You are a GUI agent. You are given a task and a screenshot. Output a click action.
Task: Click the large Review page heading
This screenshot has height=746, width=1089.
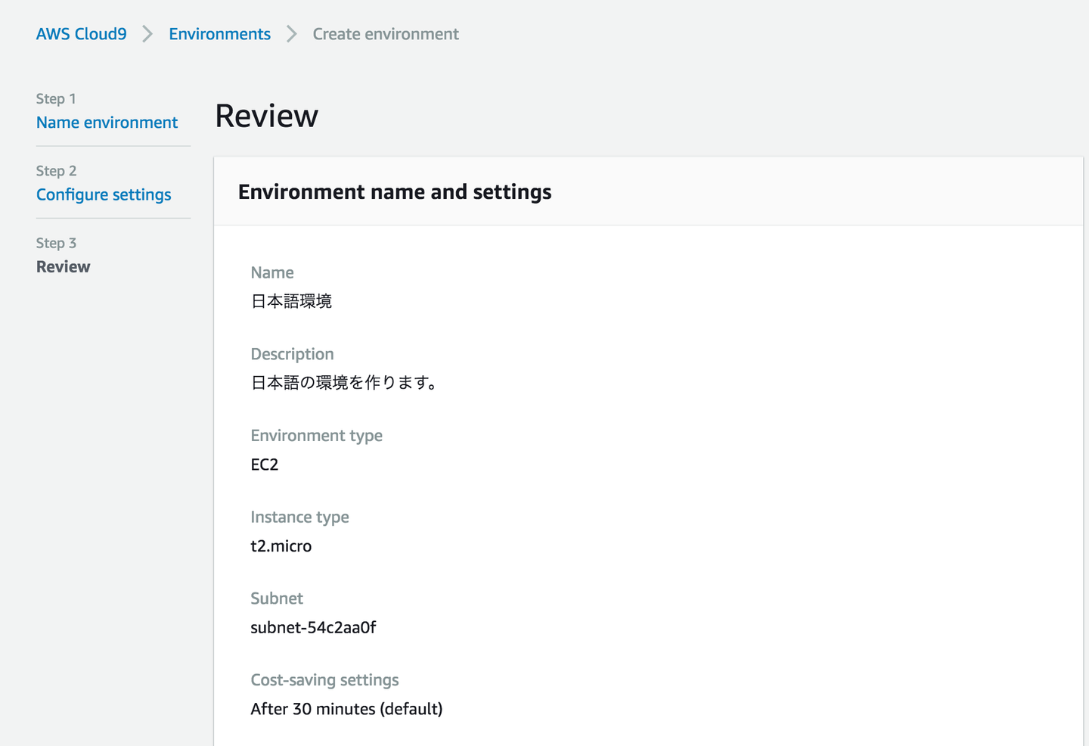pyautogui.click(x=266, y=116)
